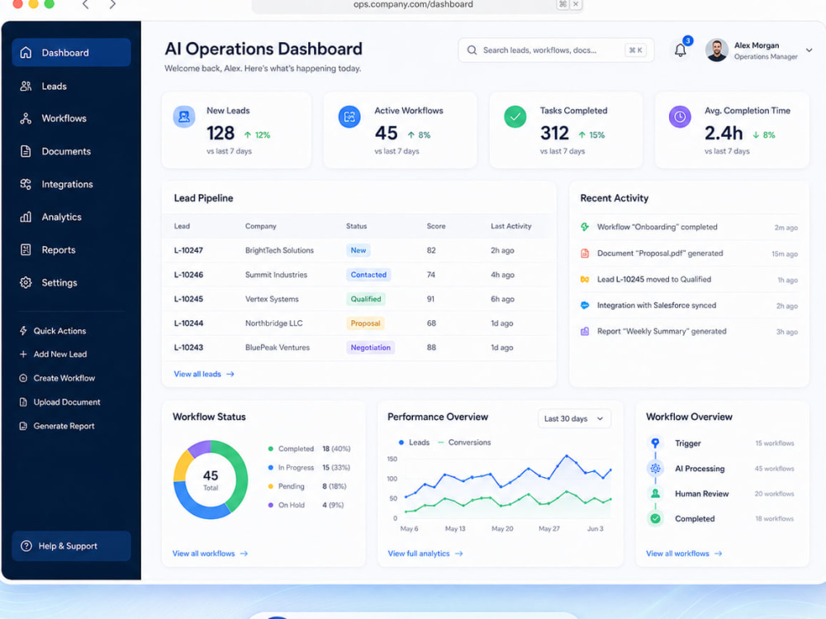
Task: Open Reports in the sidebar
Action: [x=71, y=250]
